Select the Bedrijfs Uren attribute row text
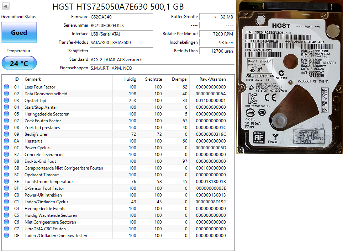This screenshot has height=252, width=343. click(36, 134)
